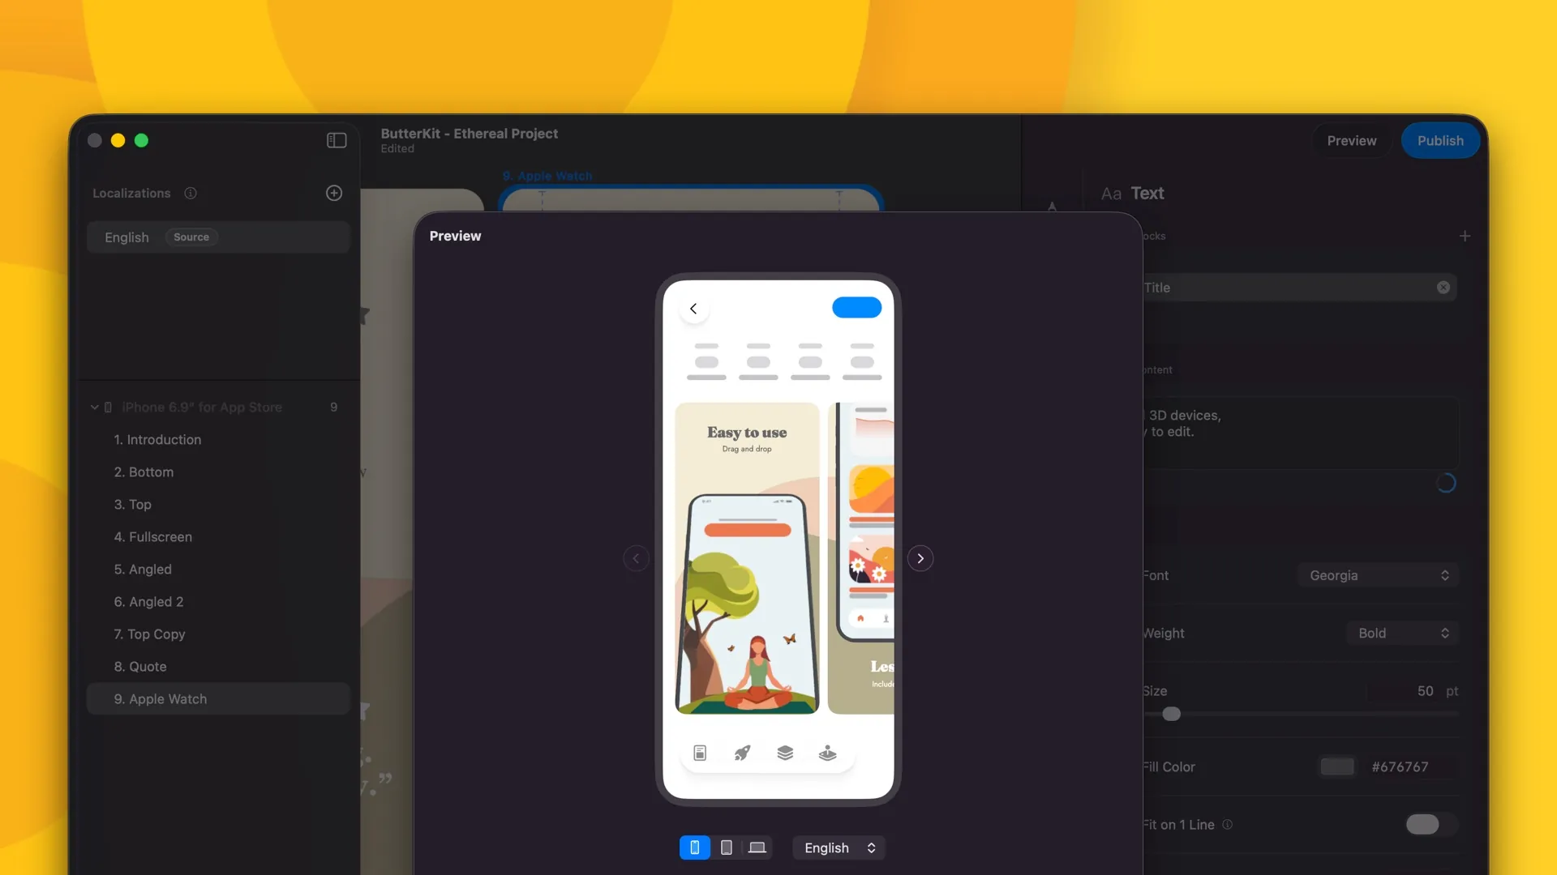Select the 9. Apple Watch screen
The height and width of the screenshot is (875, 1557).
[160, 698]
